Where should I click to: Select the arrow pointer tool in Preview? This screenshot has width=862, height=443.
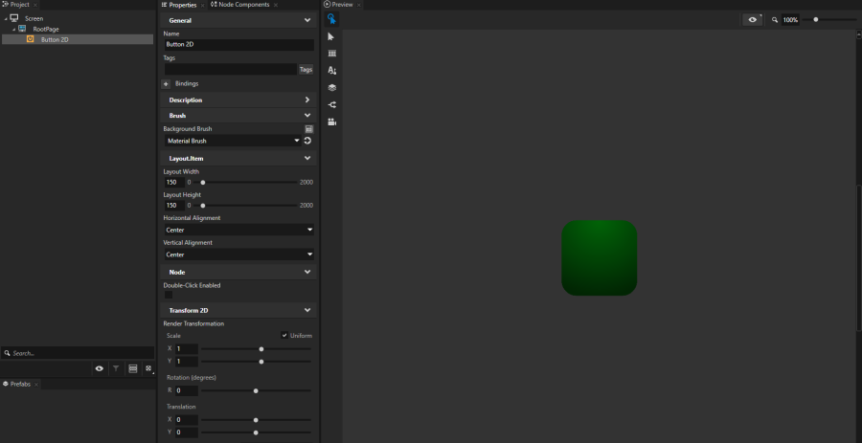[x=331, y=36]
